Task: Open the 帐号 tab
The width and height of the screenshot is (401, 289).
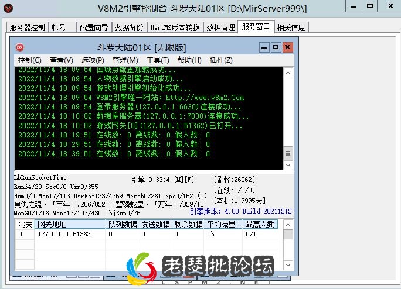Action: point(62,27)
